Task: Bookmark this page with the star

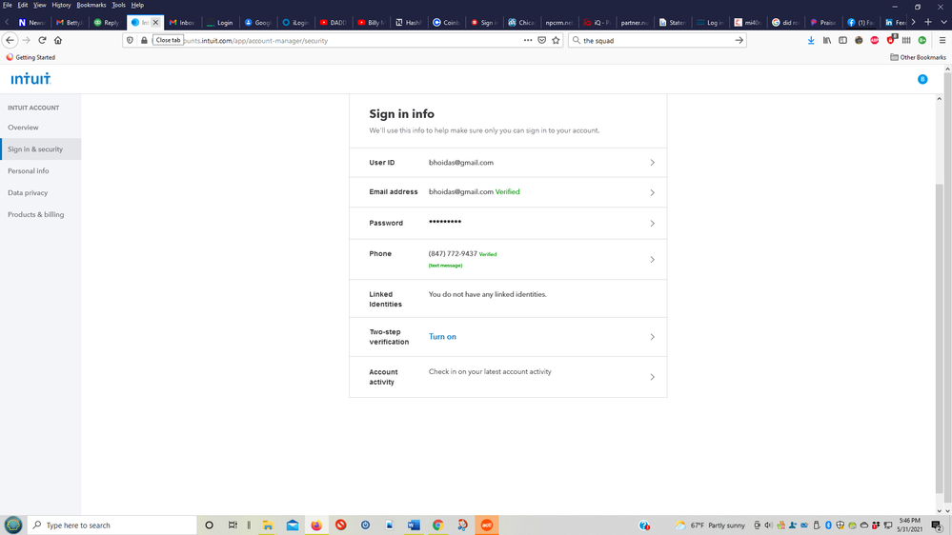Action: coord(557,40)
